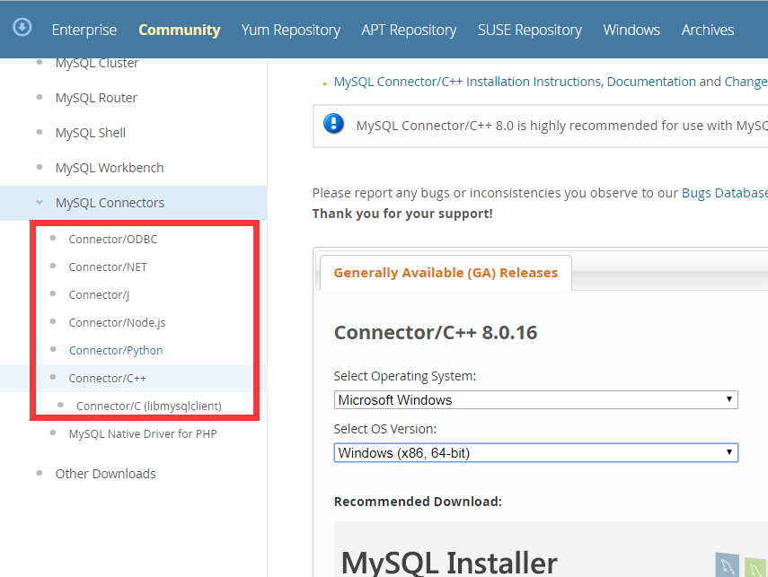Viewport: 768px width, 577px height.
Task: Select Generally Available (GA) Releases tab
Action: click(446, 273)
